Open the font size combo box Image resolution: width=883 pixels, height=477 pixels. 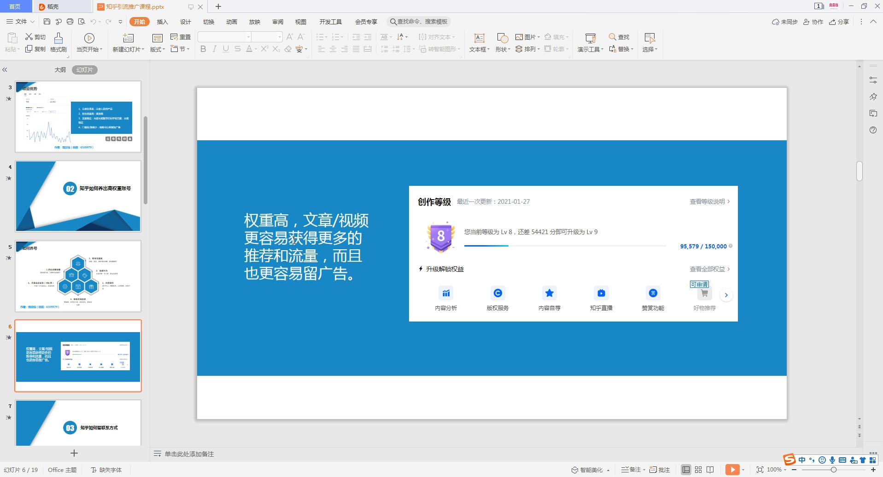267,37
